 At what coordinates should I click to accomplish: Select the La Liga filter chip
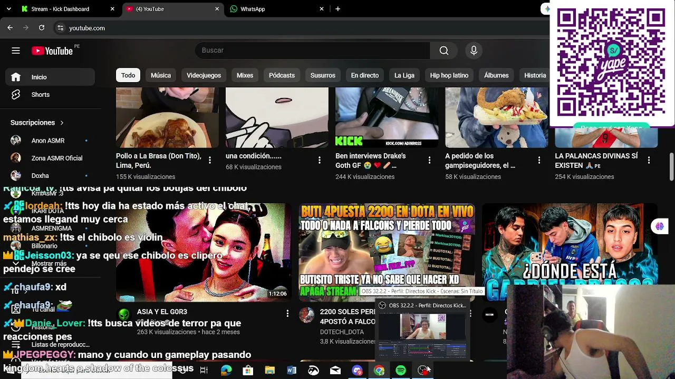404,75
